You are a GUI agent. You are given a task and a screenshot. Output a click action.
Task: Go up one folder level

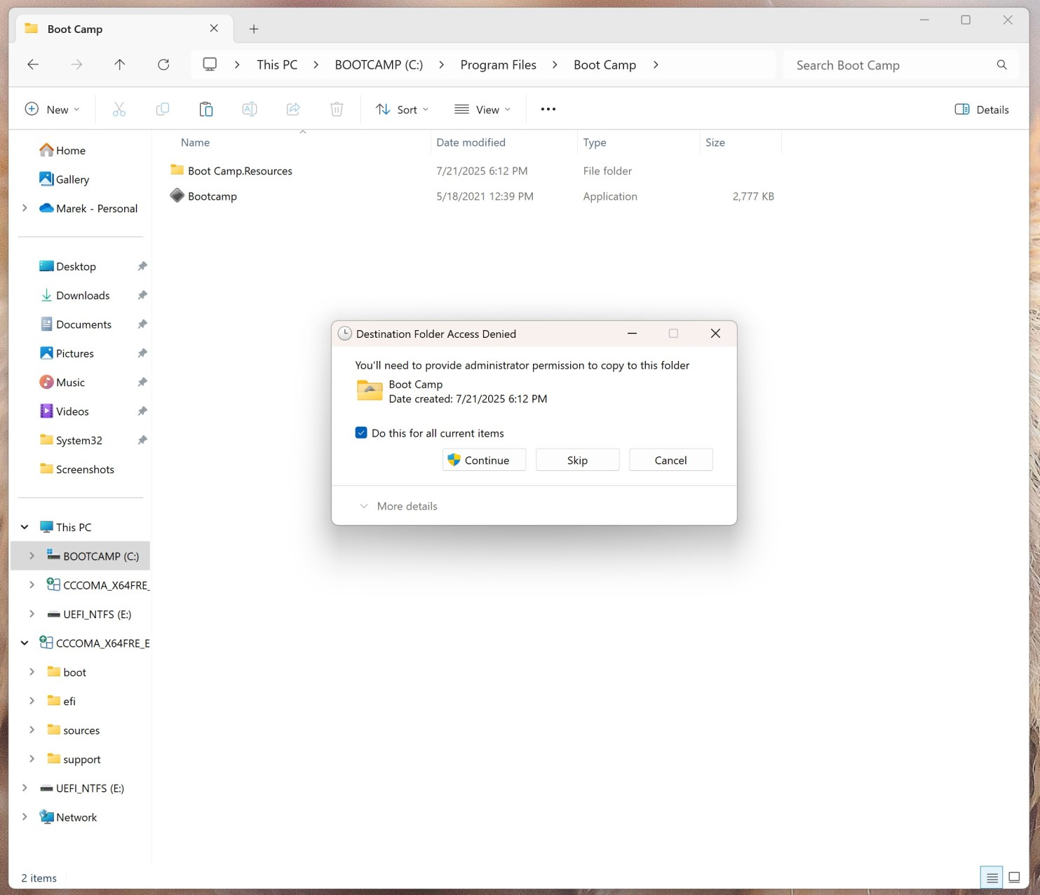pos(120,64)
